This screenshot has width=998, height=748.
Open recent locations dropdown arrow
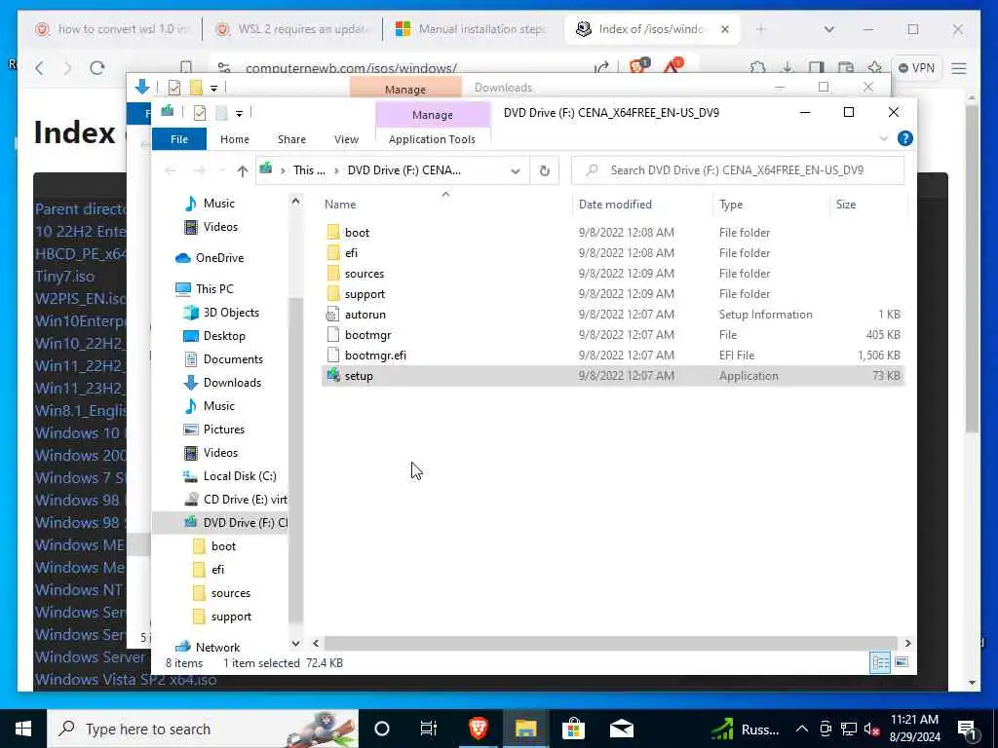(221, 170)
